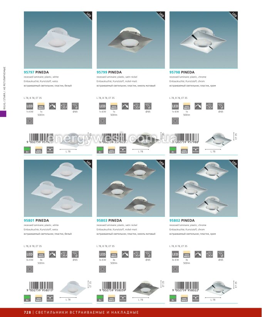Click warm white icon under 95799 PINEDA
This screenshot has height=317, width=262.
coord(114,106)
